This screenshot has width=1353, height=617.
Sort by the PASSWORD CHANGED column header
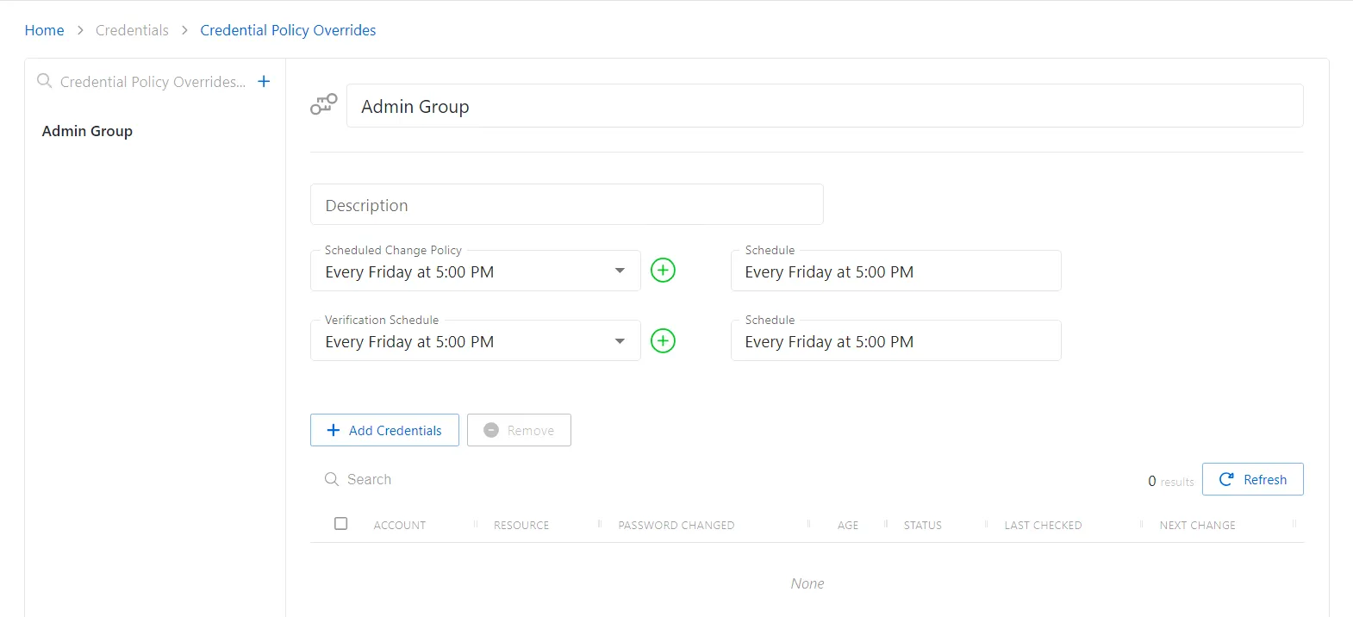point(676,525)
